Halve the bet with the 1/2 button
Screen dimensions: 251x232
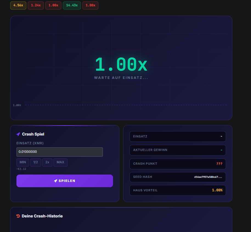(36, 162)
